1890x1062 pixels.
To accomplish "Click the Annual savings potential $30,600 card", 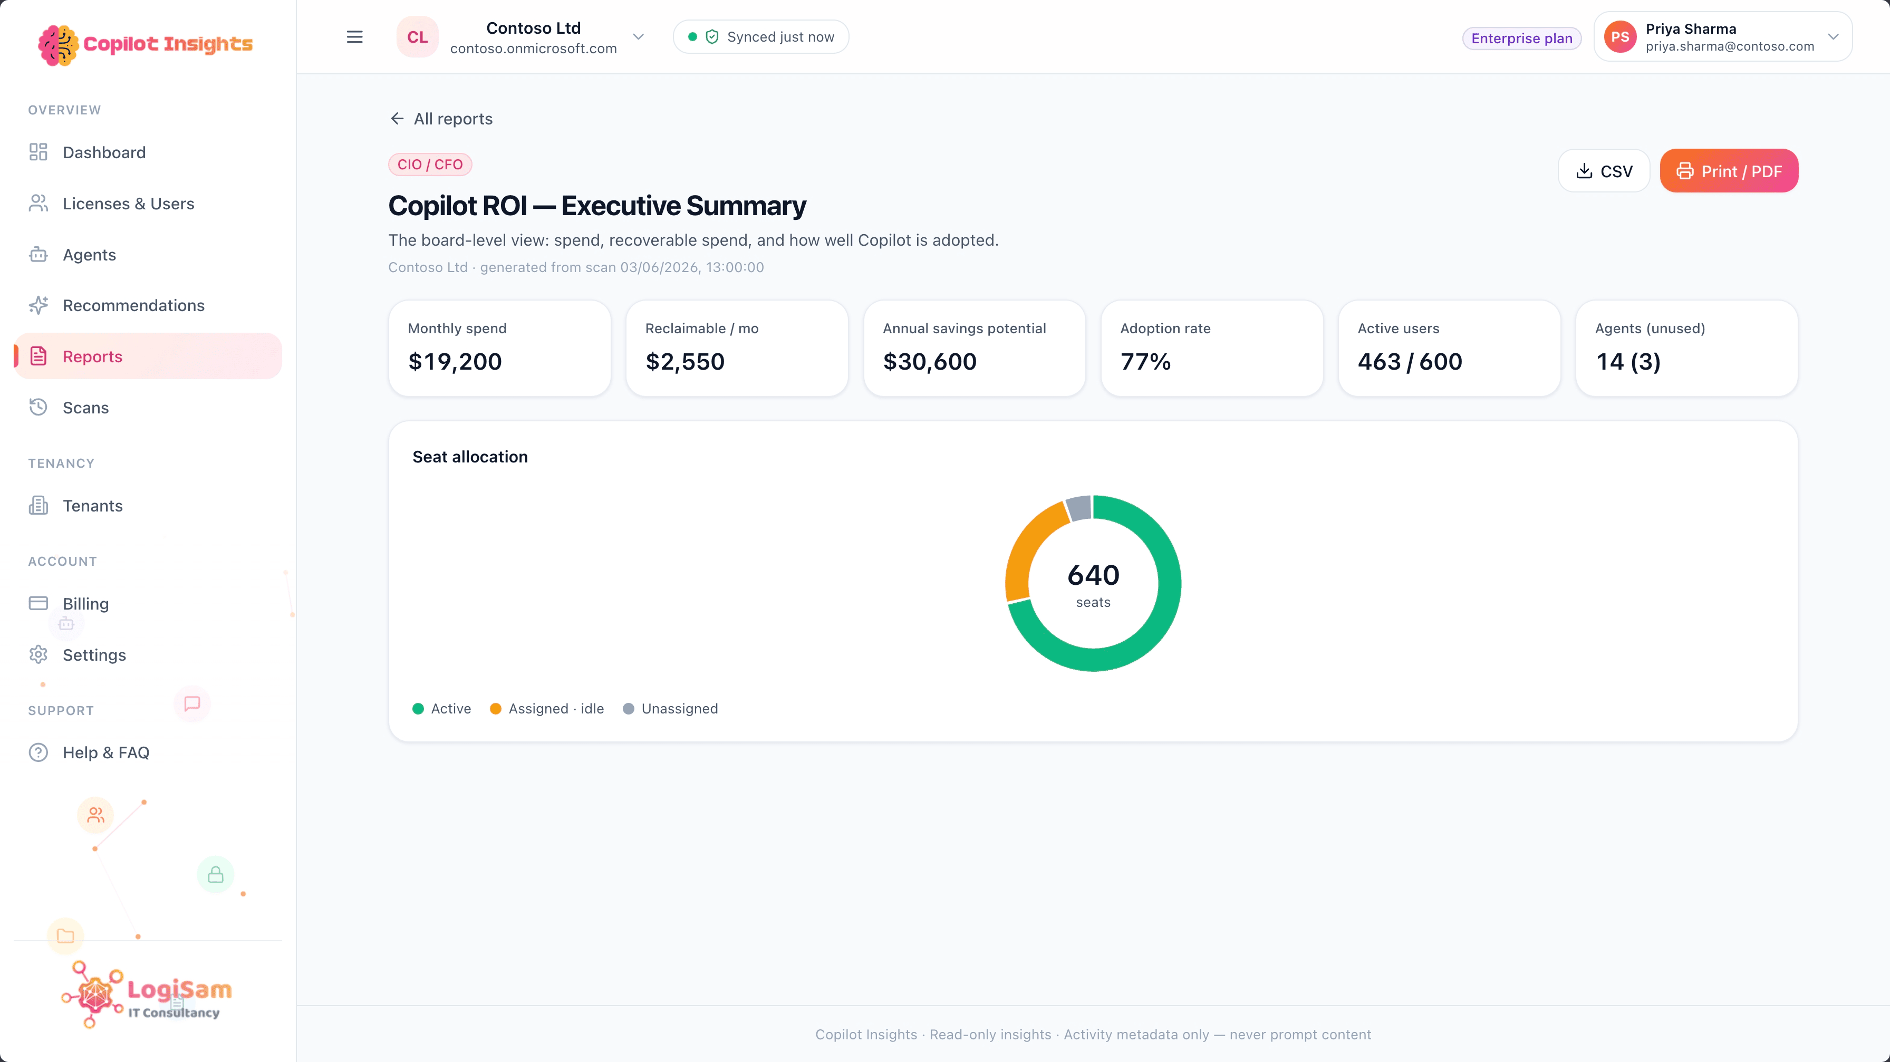I will 975,347.
